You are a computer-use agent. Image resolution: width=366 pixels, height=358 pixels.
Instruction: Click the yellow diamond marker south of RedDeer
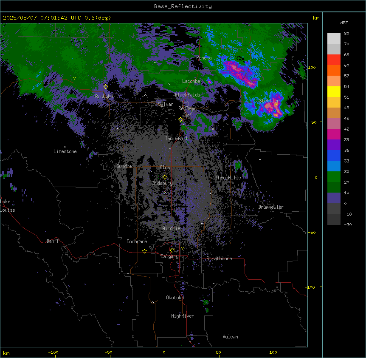(x=180, y=119)
